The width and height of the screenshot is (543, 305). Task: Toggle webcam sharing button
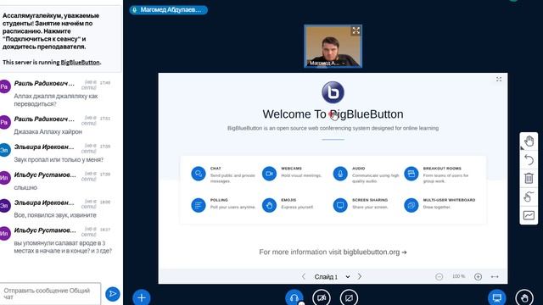322,297
